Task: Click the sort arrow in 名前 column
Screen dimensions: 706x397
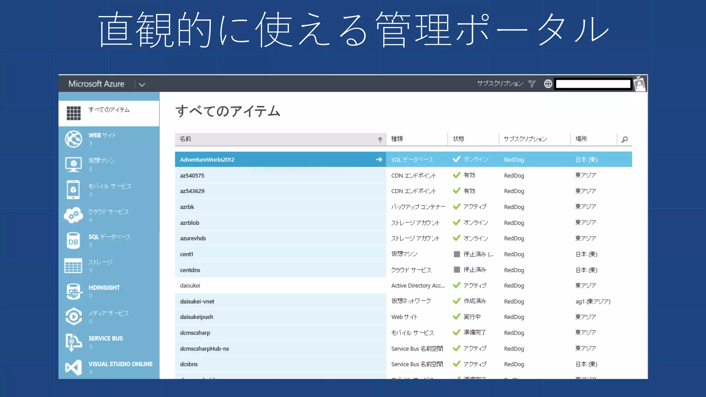Action: [380, 139]
